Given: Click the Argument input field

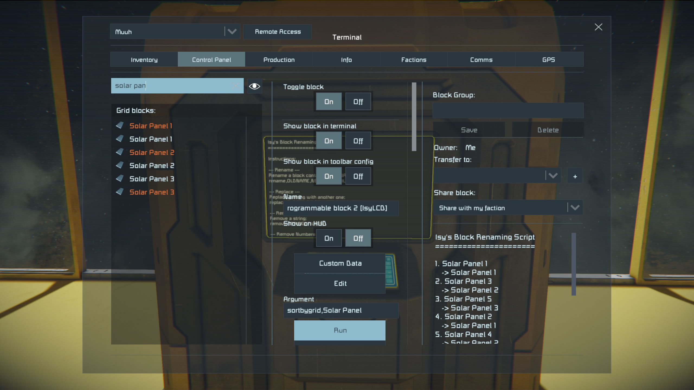Looking at the screenshot, I should pyautogui.click(x=340, y=310).
